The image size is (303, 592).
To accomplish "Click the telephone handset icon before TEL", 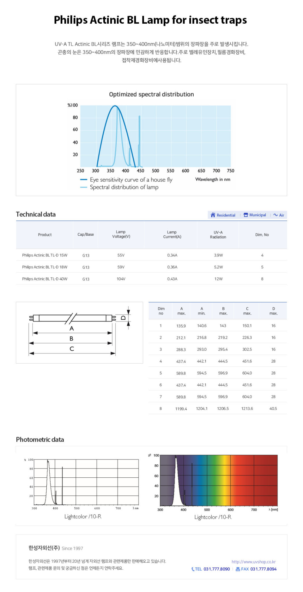I will tap(193, 569).
